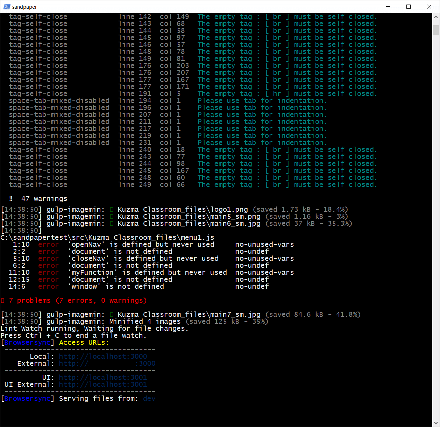Screen dimensions: 440x427
Task: Click the 'Access URLs:' heading
Action: 84,342
